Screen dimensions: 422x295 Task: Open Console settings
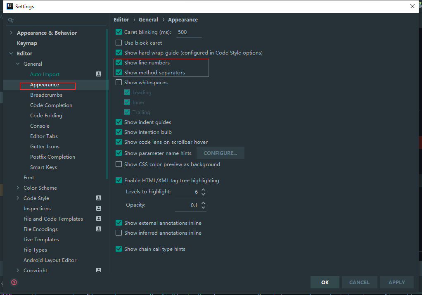click(x=40, y=126)
